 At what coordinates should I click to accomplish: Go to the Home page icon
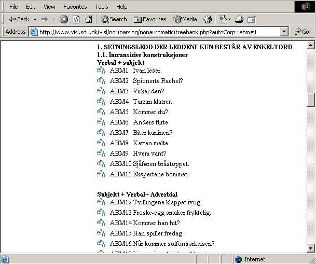point(89,19)
